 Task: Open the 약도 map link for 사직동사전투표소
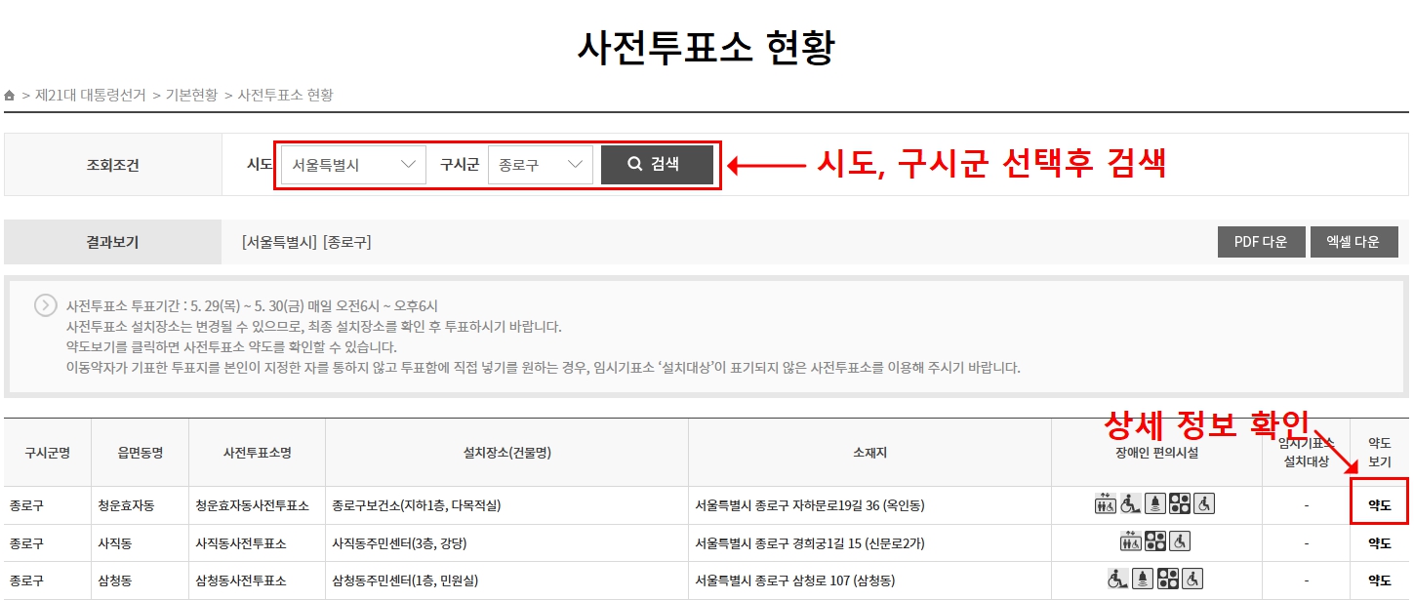click(x=1379, y=540)
